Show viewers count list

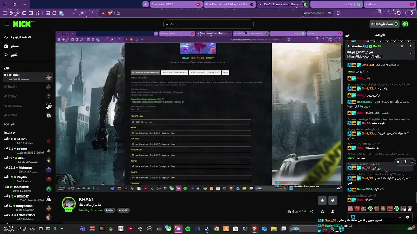click(x=297, y=211)
